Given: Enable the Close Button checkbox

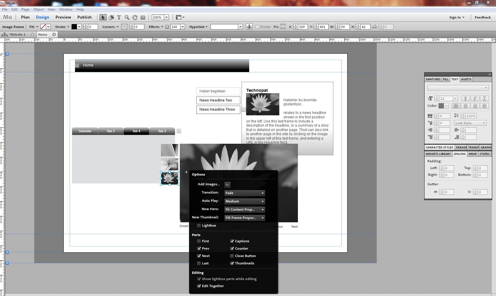Looking at the screenshot, I should pos(232,256).
